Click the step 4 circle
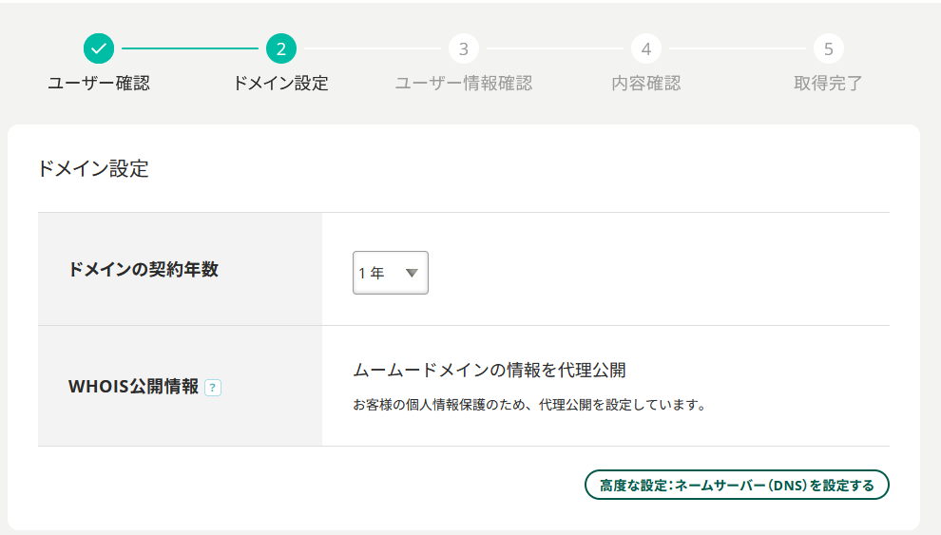This screenshot has height=535, width=941. (x=645, y=48)
